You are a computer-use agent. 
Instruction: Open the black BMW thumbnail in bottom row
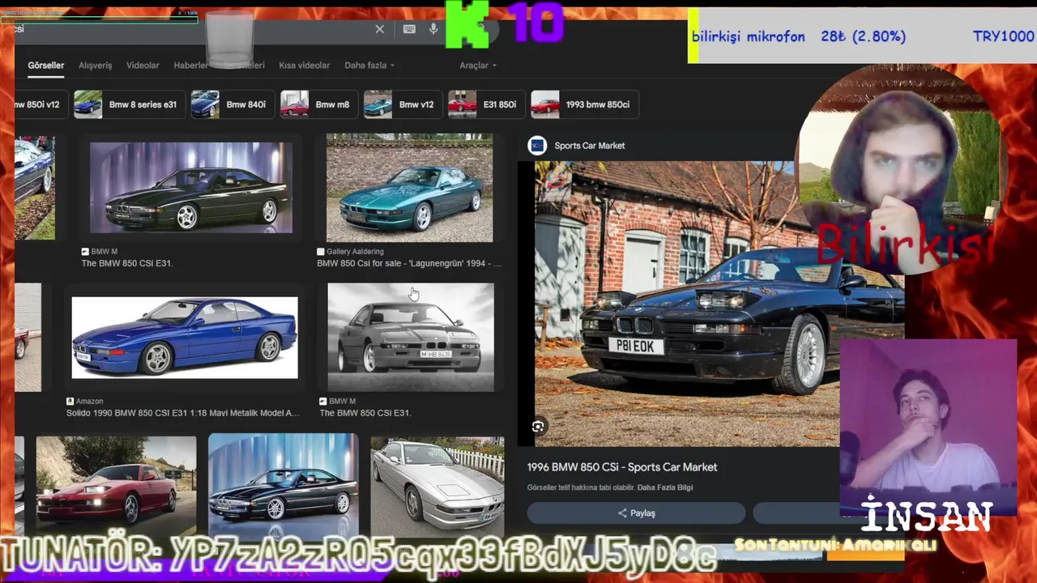point(284,484)
